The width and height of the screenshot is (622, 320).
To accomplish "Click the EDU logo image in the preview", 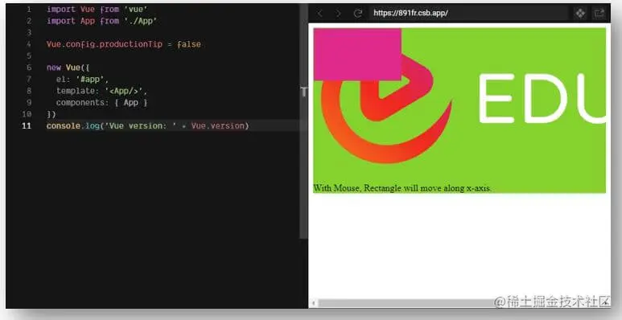I will (x=459, y=110).
